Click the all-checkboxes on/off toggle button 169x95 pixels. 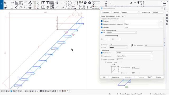pos(150,77)
